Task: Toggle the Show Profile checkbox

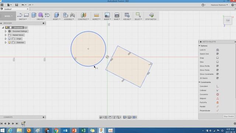Action: [218, 66]
